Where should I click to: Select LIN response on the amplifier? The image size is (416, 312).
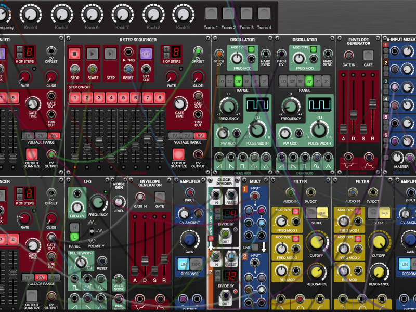(x=183, y=264)
